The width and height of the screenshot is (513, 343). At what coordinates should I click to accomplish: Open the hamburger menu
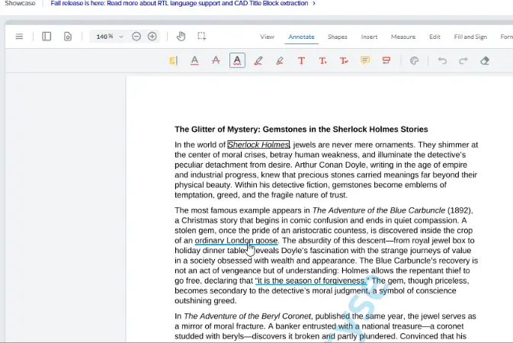[19, 37]
